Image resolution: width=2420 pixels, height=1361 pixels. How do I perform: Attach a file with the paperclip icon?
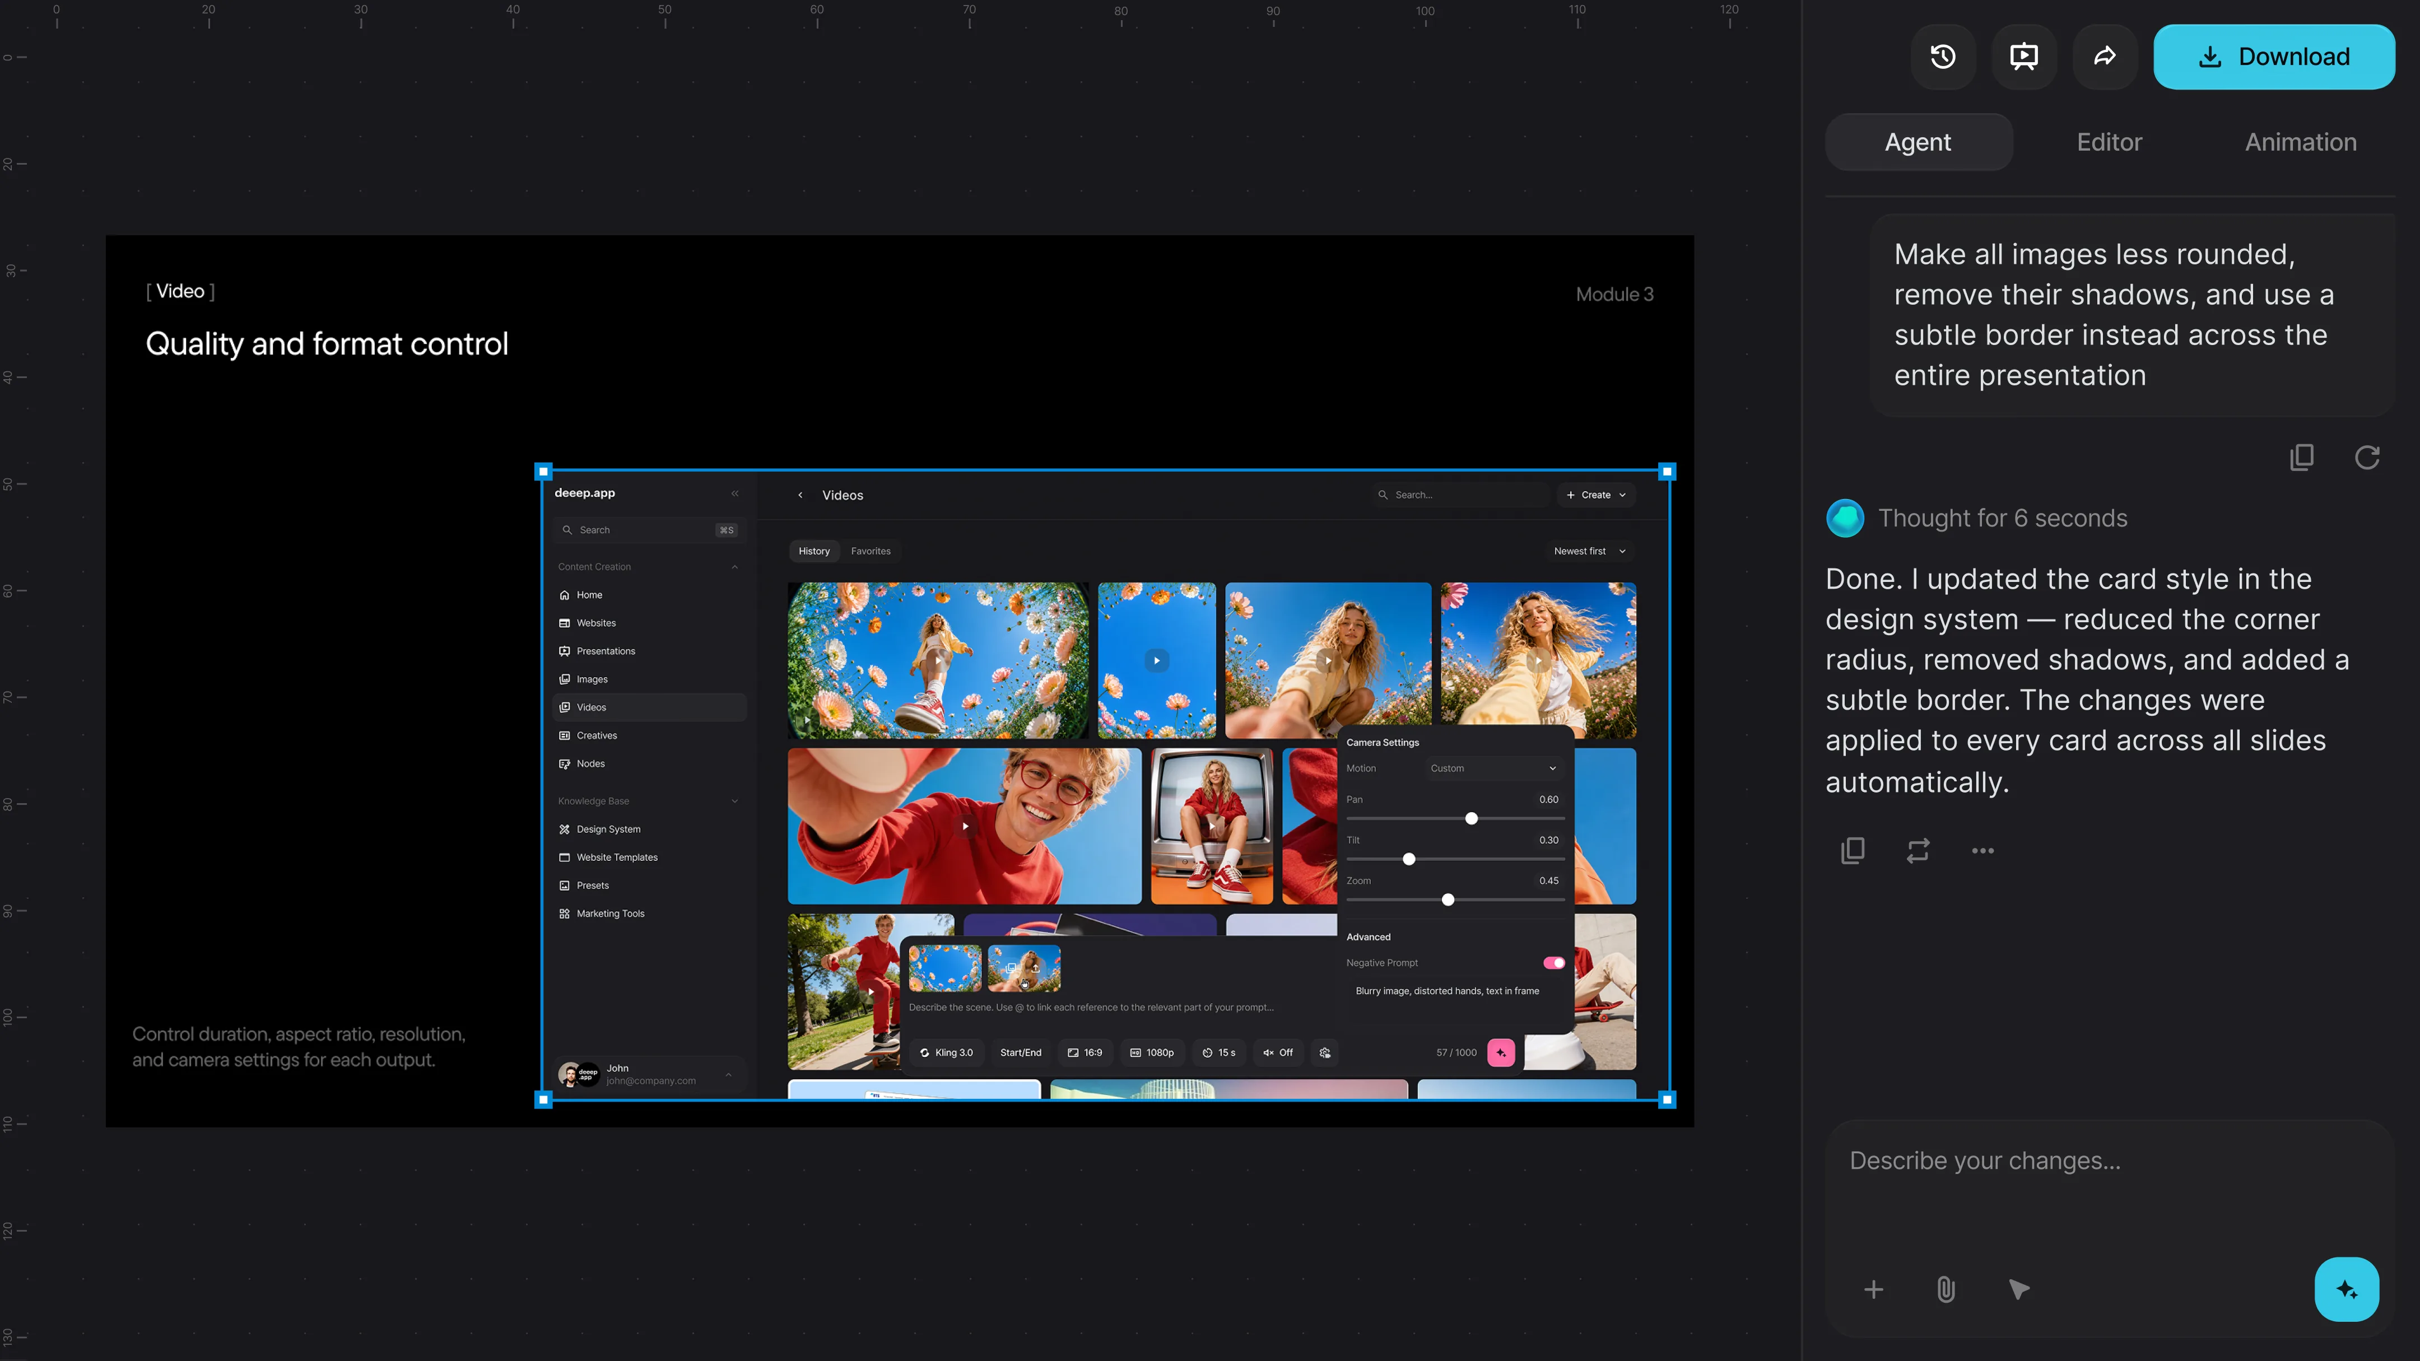point(1946,1290)
